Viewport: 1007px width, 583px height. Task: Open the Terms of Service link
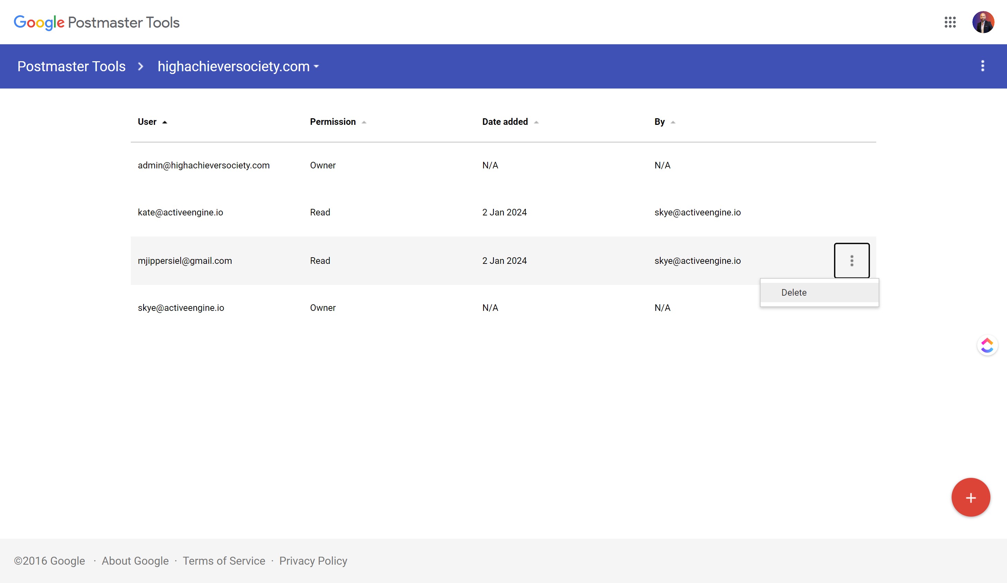coord(224,561)
